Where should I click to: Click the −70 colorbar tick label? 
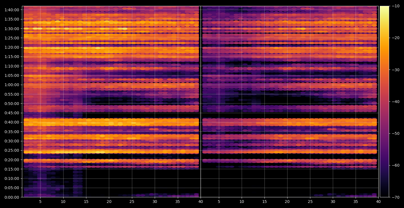396,197
